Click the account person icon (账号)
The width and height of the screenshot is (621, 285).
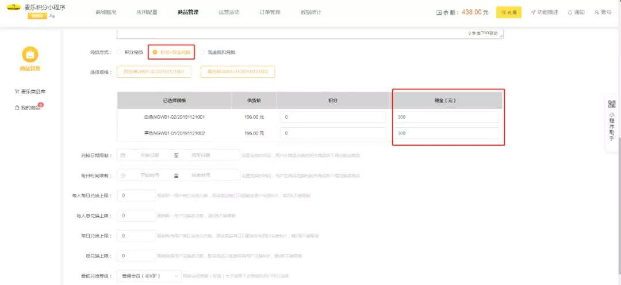click(597, 12)
